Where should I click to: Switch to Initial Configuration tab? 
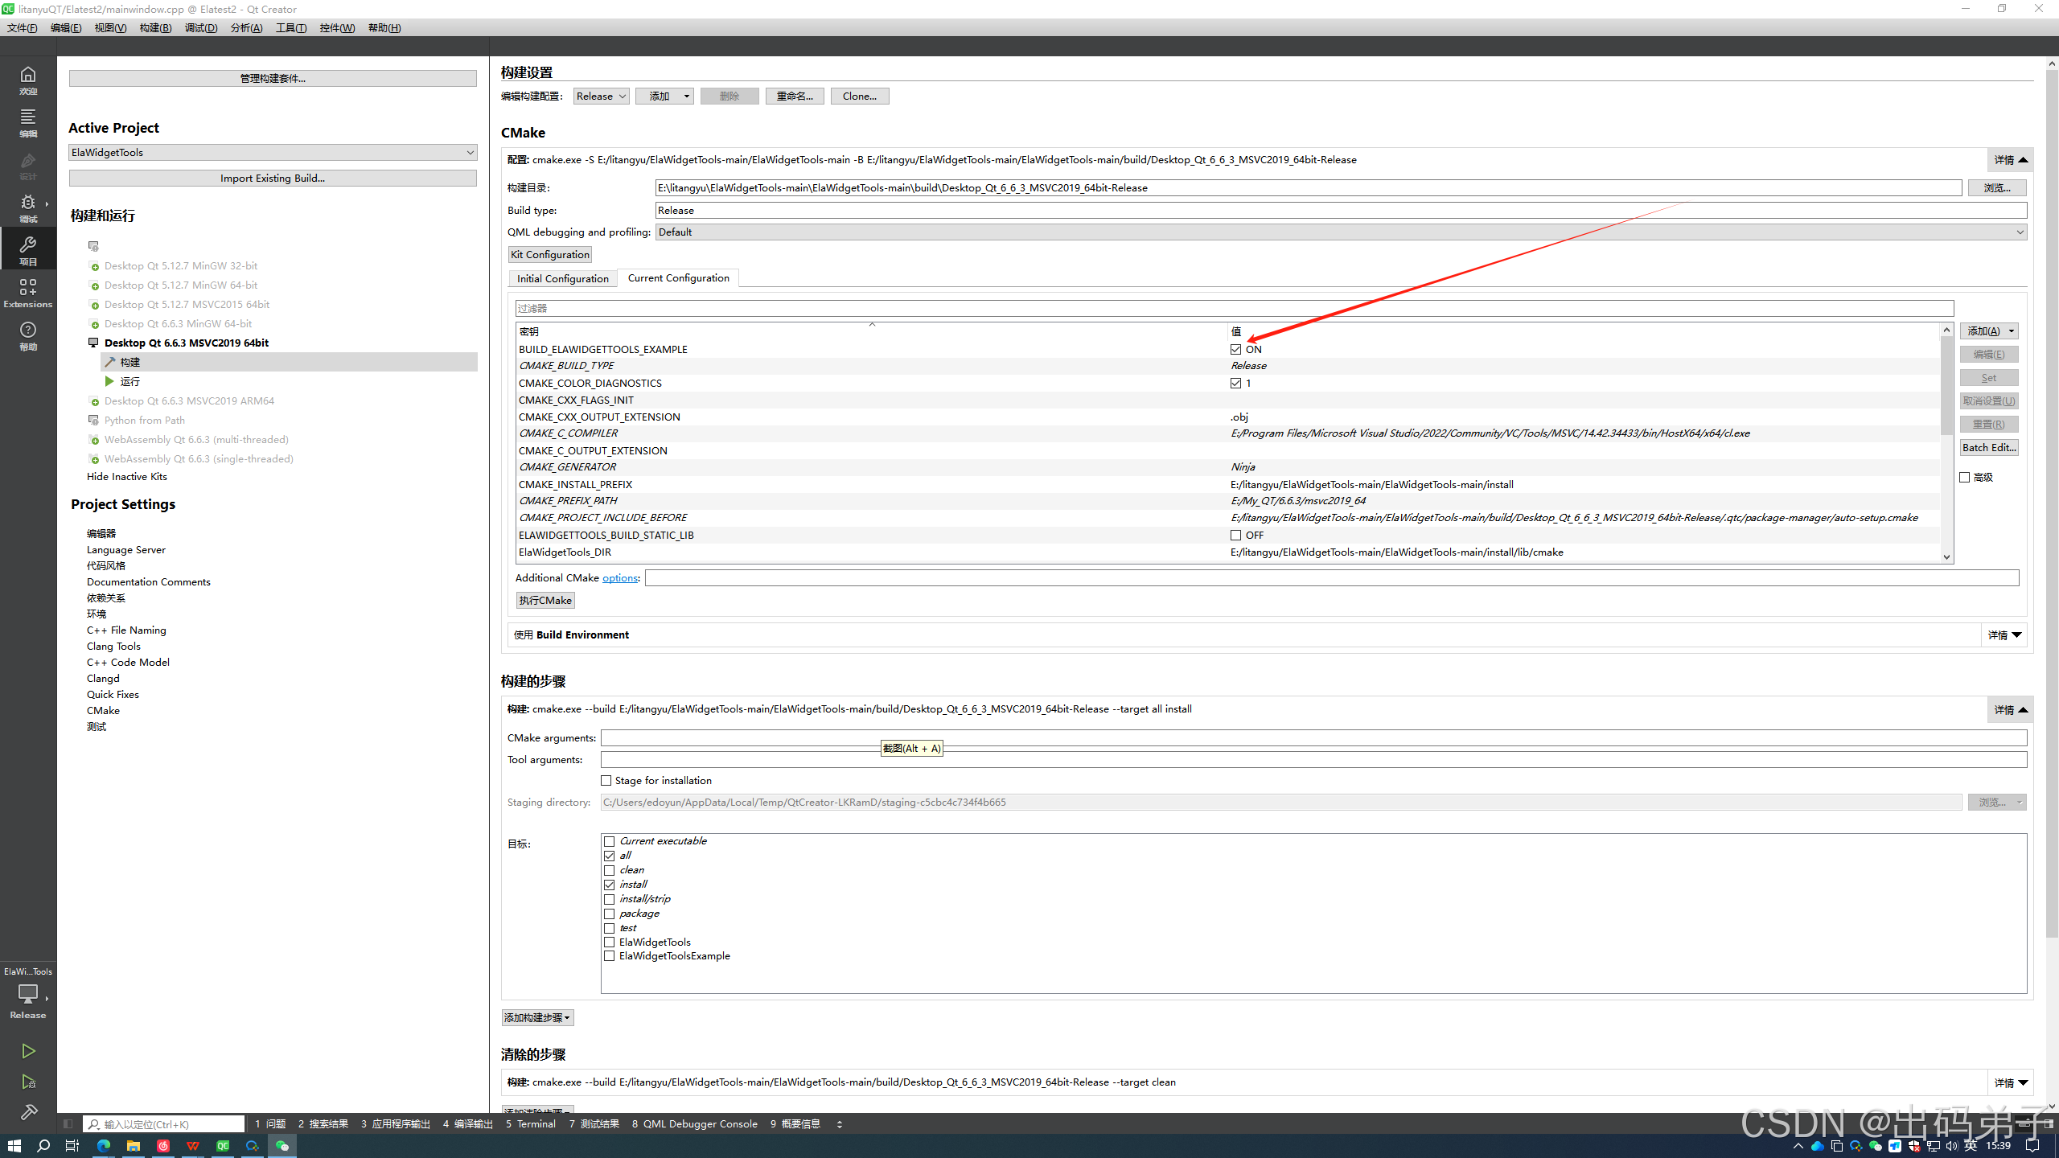pyautogui.click(x=562, y=278)
